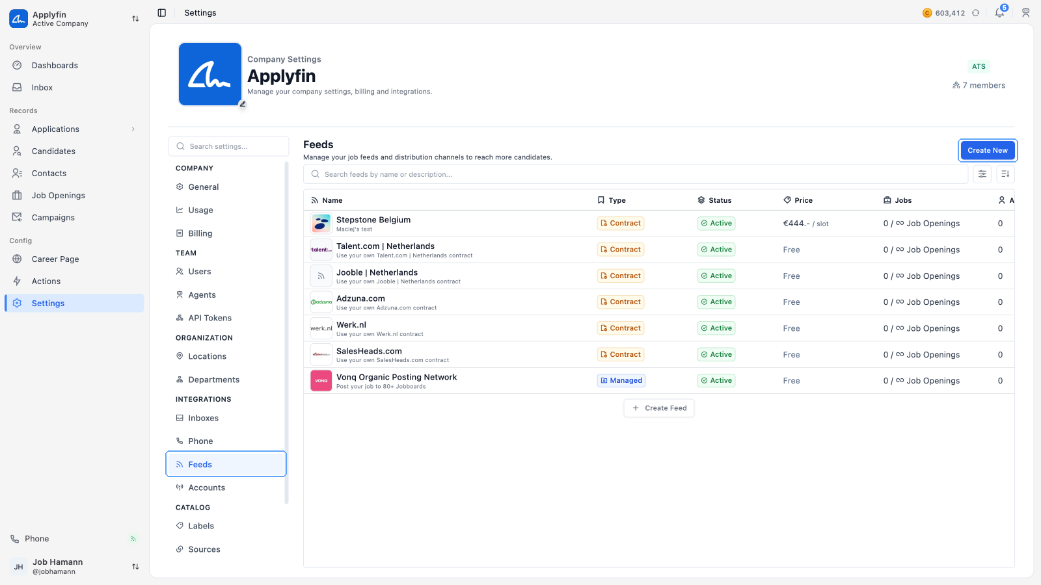
Task: Open Agents settings
Action: point(226,295)
